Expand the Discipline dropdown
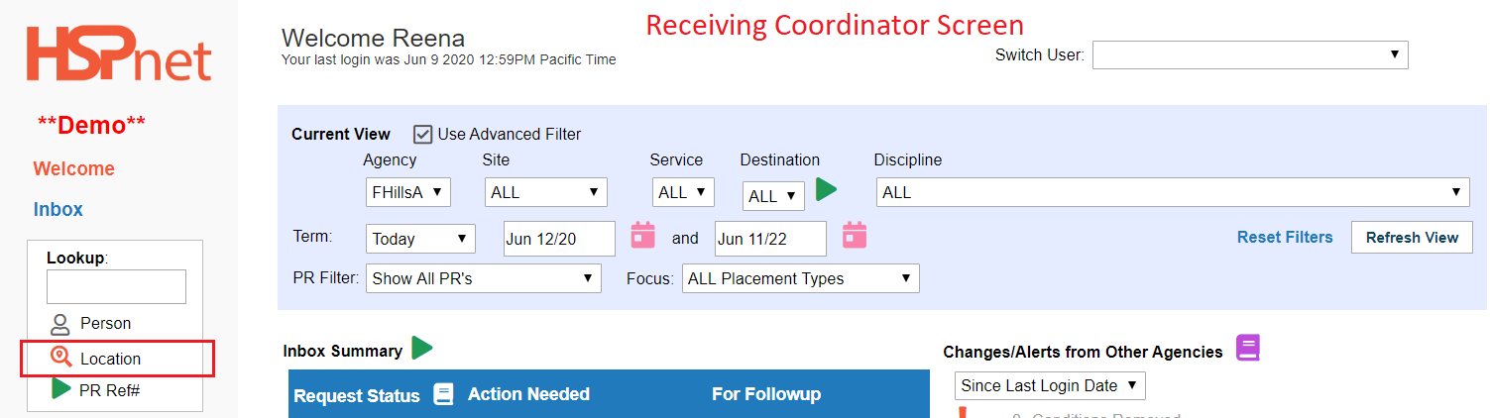The image size is (1490, 418). click(1174, 192)
